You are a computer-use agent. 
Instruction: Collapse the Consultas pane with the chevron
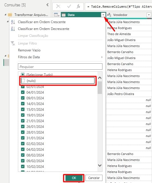point(47,5)
